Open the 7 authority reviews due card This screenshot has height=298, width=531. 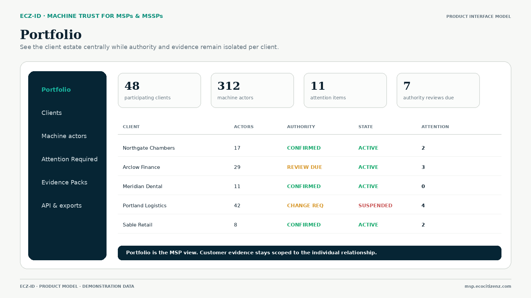pos(438,90)
